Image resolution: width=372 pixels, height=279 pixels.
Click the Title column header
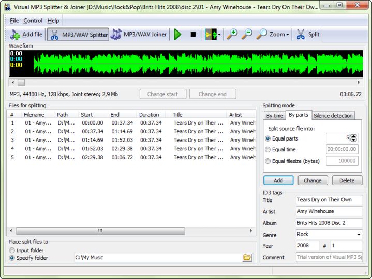click(x=198, y=115)
